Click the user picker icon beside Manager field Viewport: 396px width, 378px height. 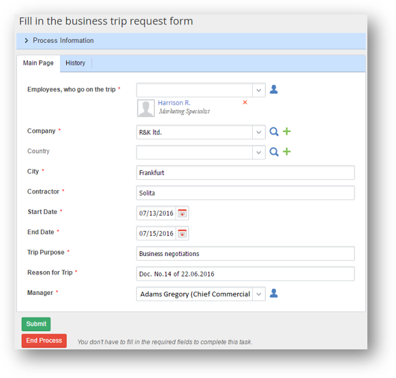coord(274,294)
